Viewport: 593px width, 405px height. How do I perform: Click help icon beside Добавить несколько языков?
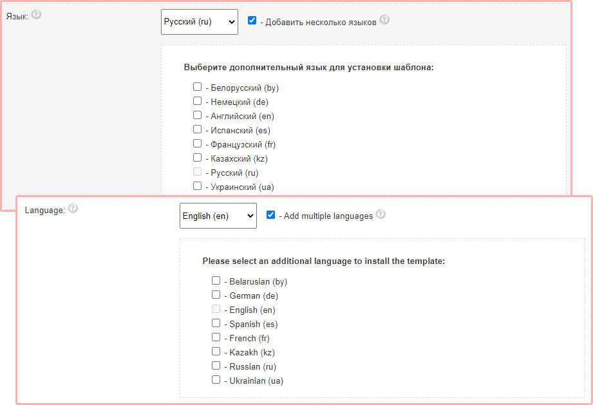pos(384,20)
